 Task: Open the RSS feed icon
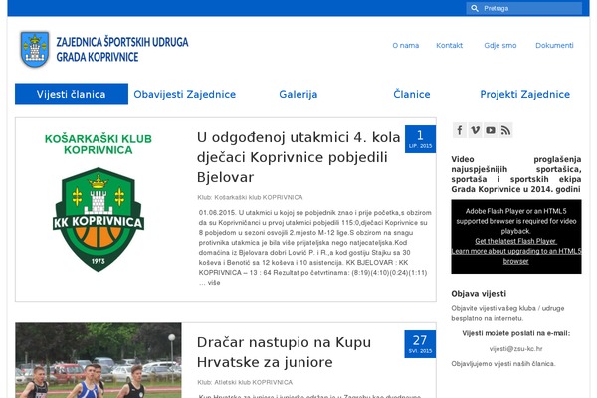coord(505,130)
